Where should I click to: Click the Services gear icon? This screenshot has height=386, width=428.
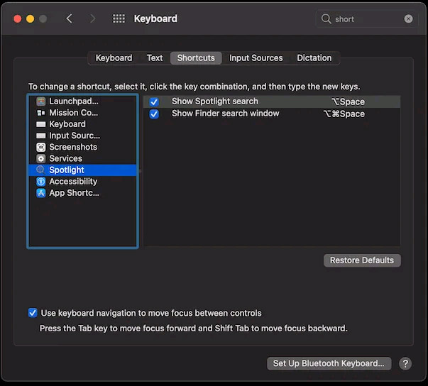[41, 158]
